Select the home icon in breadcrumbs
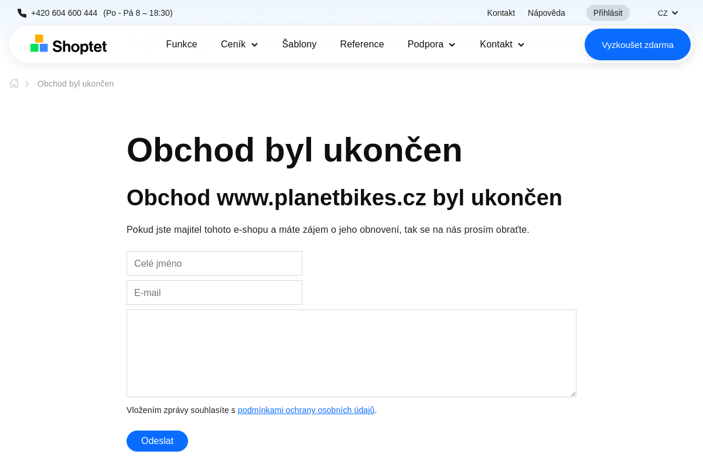Image resolution: width=703 pixels, height=468 pixels. click(x=13, y=83)
